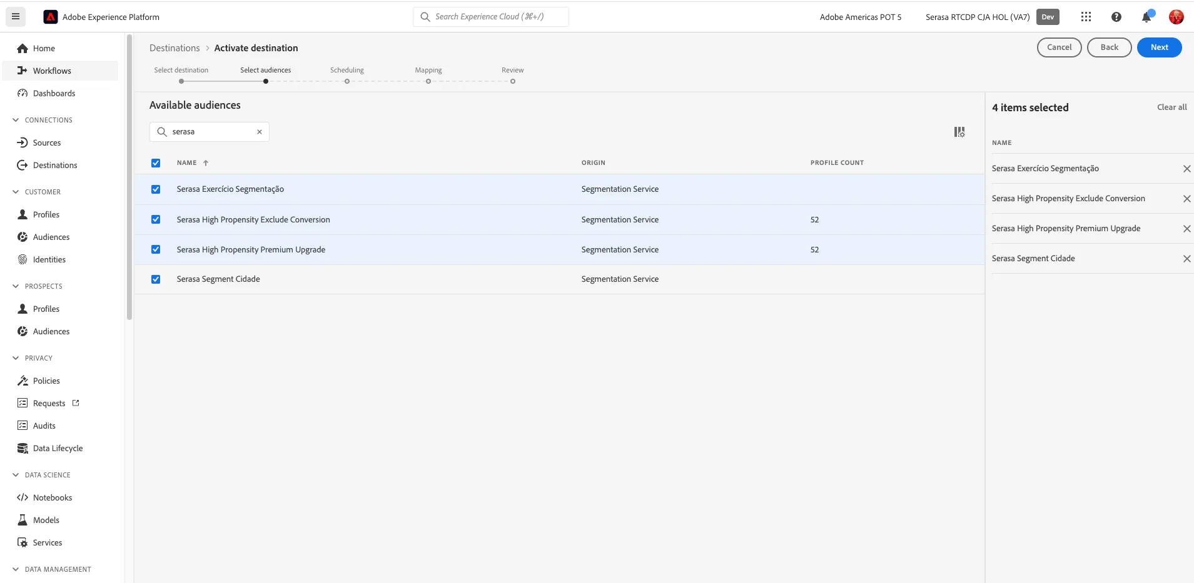
Task: Click Clear all selected items
Action: point(1171,107)
